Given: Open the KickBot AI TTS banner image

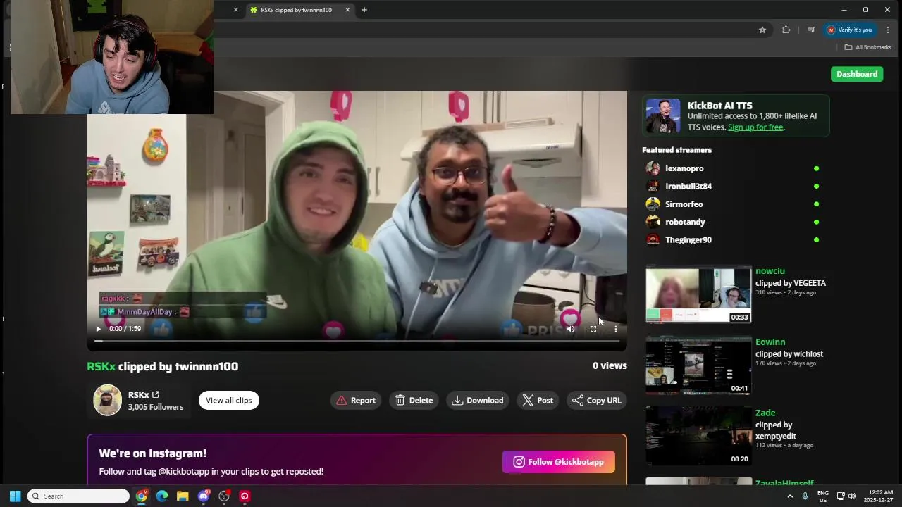Looking at the screenshot, I should [663, 115].
